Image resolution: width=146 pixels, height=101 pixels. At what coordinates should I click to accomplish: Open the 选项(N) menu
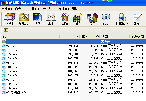tap(64, 9)
